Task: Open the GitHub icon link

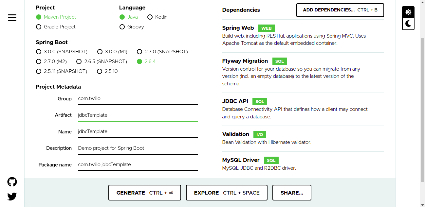Action: 12,182
